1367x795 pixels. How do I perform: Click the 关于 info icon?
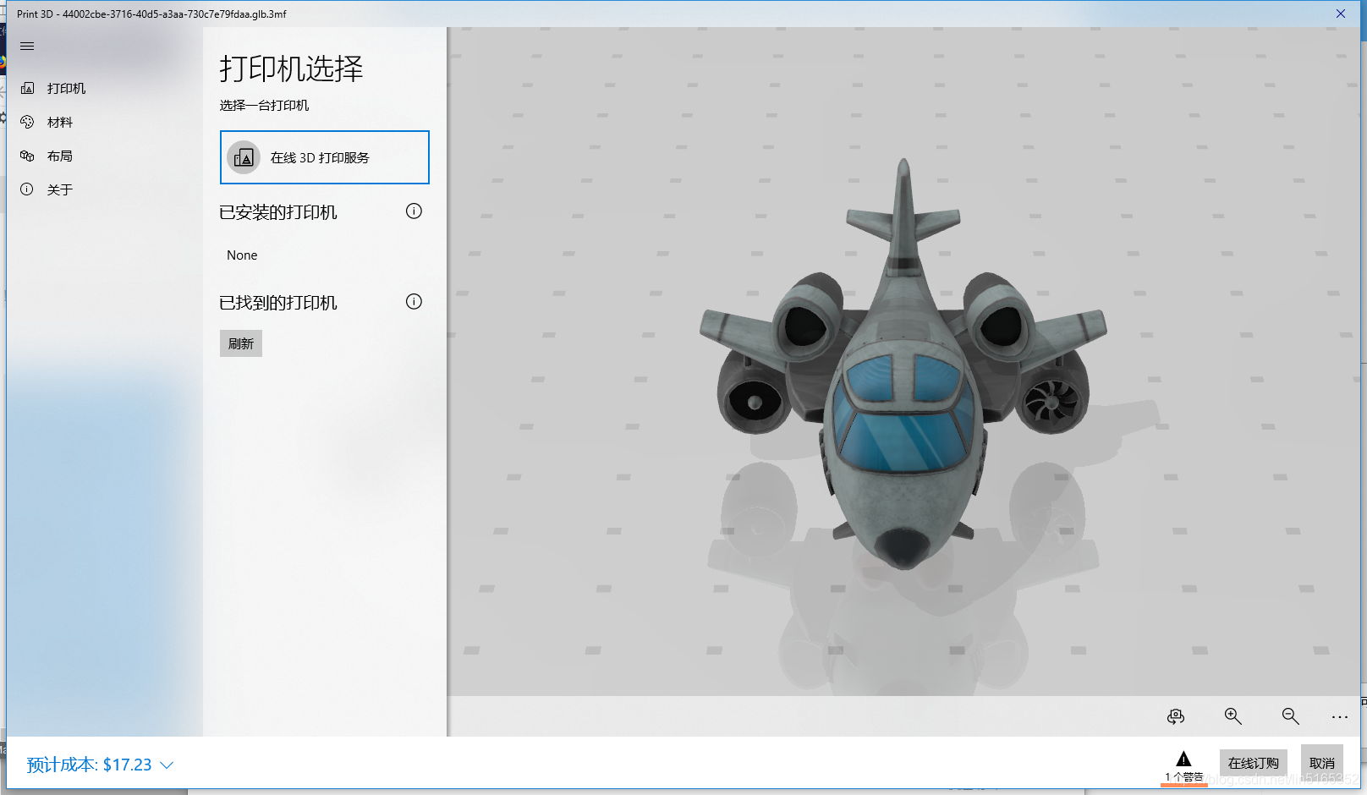click(x=27, y=189)
